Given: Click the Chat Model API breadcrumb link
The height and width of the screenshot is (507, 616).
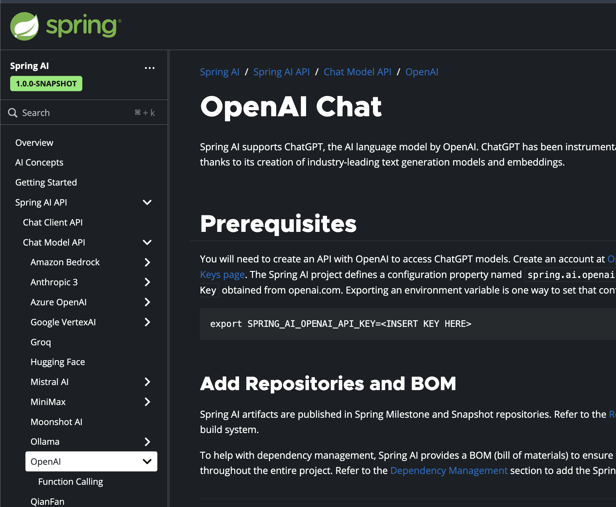Looking at the screenshot, I should click(x=357, y=72).
